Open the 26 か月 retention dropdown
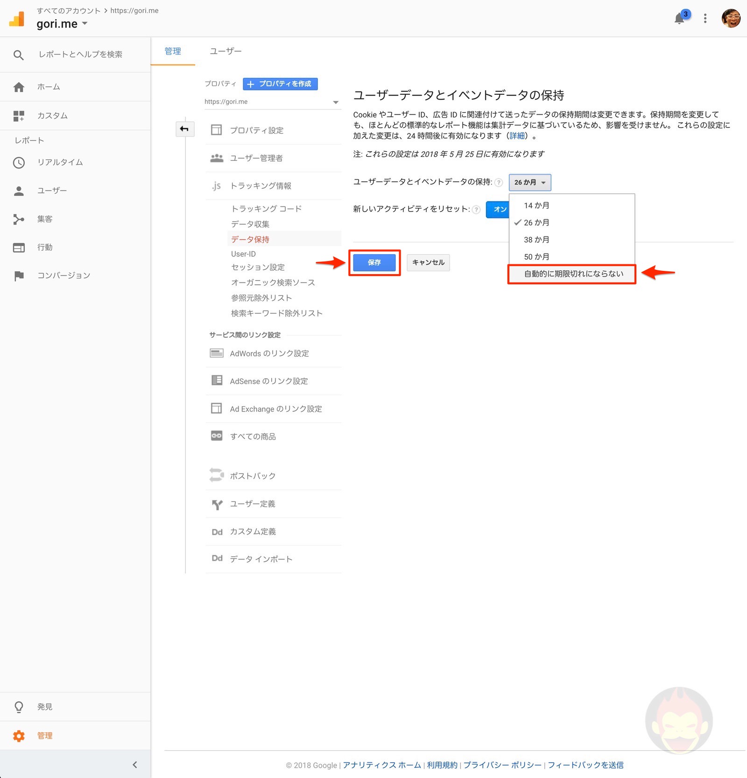The height and width of the screenshot is (778, 747). [x=529, y=182]
